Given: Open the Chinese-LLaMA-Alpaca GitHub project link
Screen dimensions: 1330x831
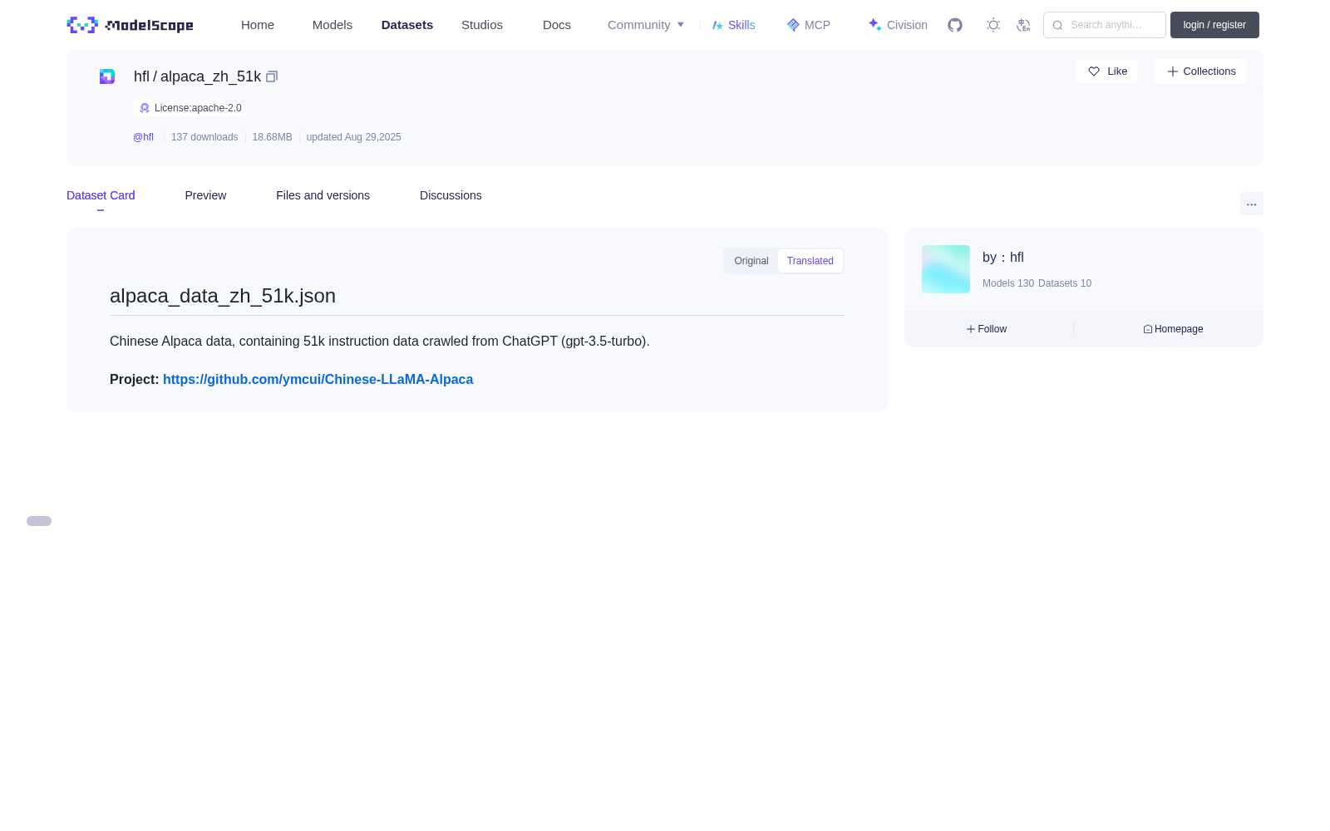Looking at the screenshot, I should [318, 379].
